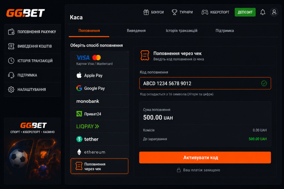Click the gamepad icon beside Кіберспорт
Viewport: 284px width, 189px height.
tap(205, 12)
